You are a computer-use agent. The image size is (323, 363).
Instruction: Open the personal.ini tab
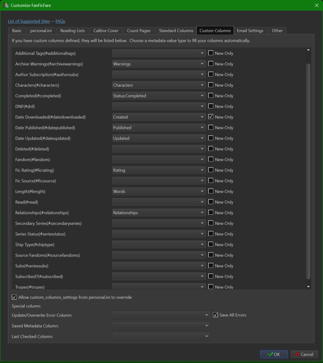click(41, 30)
